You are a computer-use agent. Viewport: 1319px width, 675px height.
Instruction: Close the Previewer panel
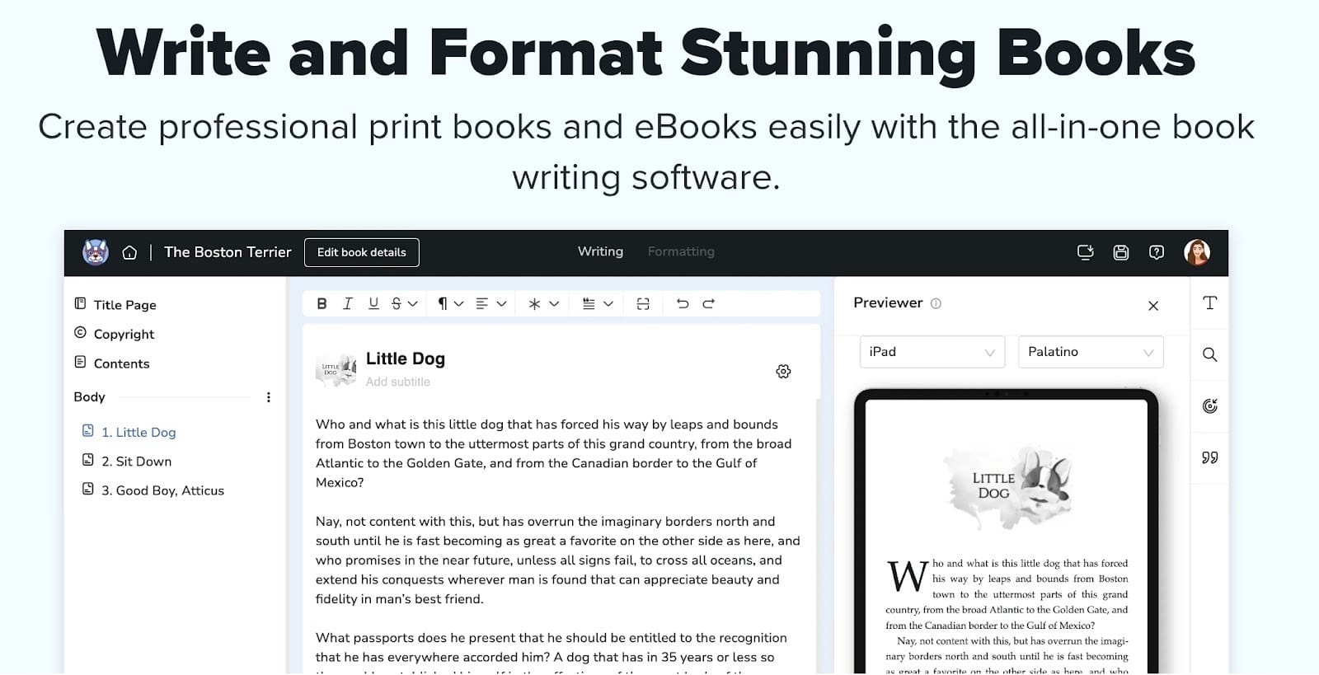click(x=1153, y=306)
